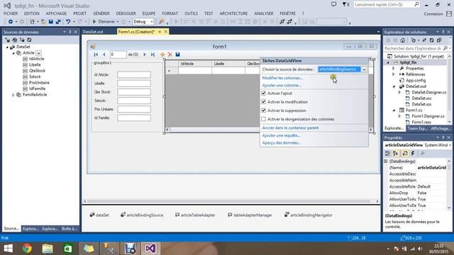The image size is (454, 255).
Task: Click the Save icon in main toolbar
Action: click(51, 22)
